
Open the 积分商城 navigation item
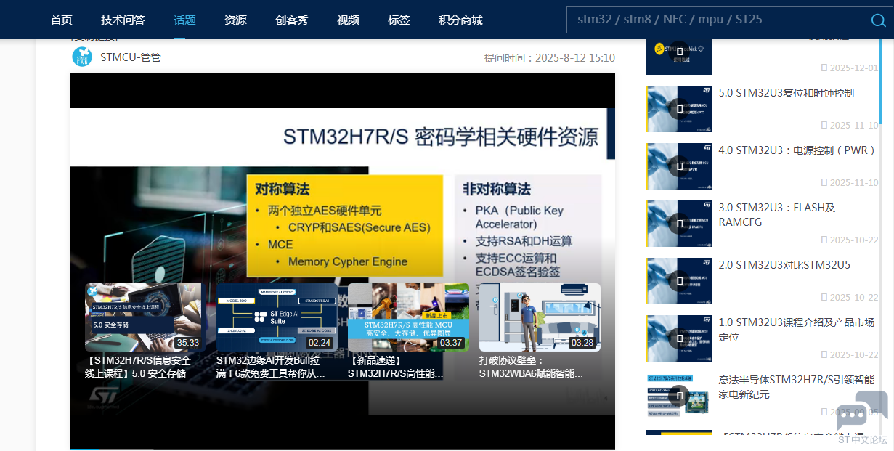point(460,20)
